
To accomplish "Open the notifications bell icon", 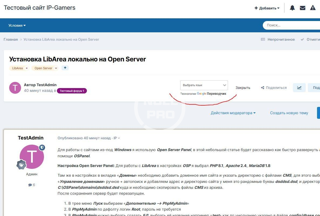I will tap(292, 8).
